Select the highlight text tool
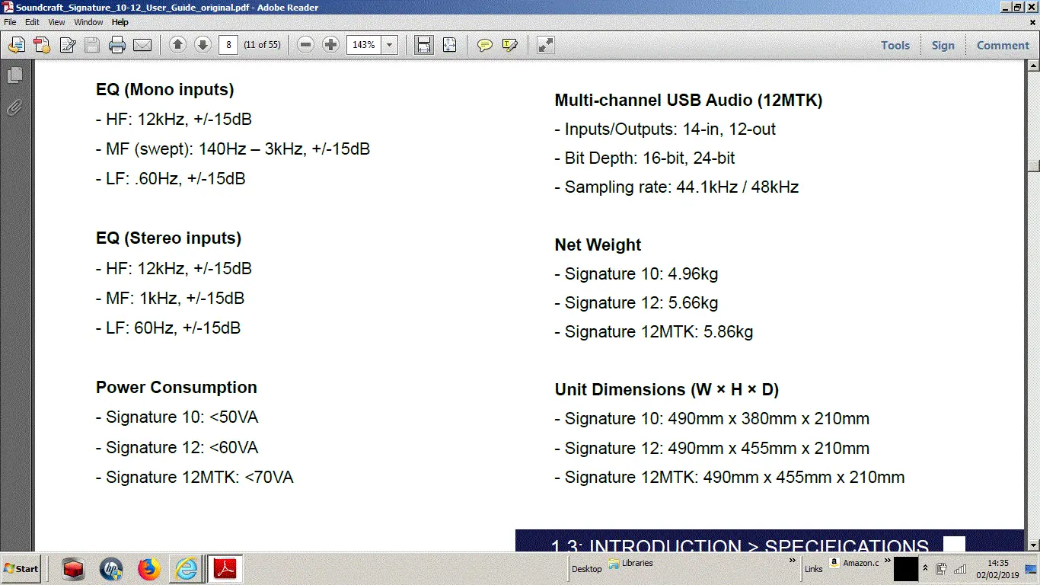Screen dimensions: 1040x585 point(510,45)
